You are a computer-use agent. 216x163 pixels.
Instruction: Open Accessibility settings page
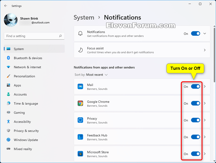point(34,122)
